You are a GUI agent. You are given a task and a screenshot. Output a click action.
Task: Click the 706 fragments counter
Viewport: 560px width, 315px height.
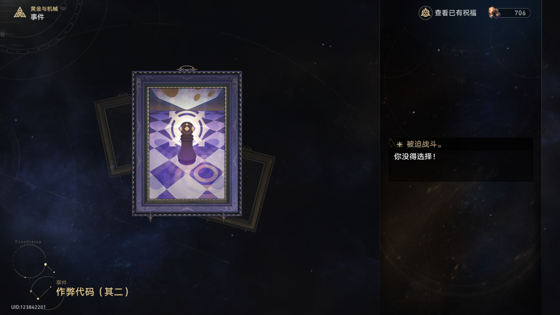(x=520, y=13)
